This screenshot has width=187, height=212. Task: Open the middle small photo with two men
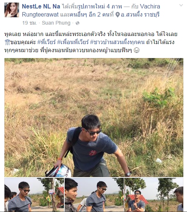[94, 195]
